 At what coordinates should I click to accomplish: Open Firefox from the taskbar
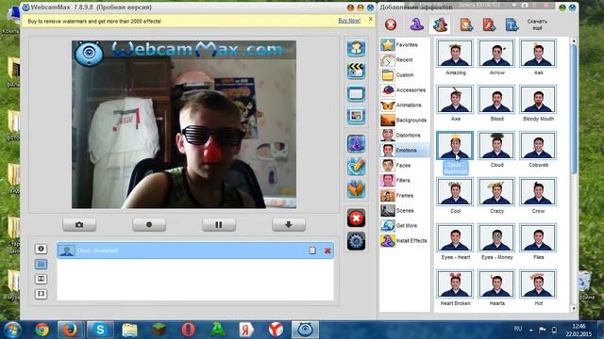tap(70, 330)
